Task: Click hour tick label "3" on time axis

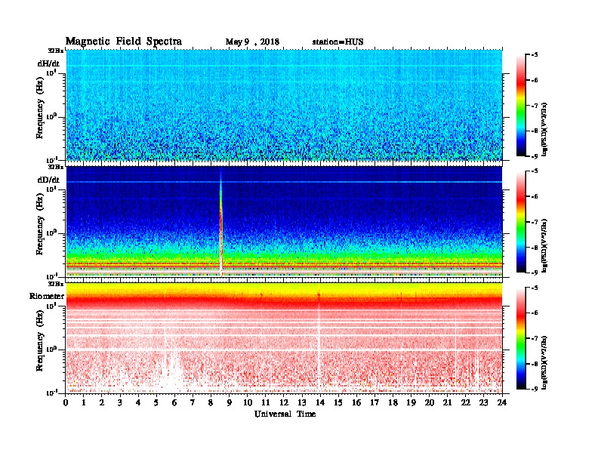Action: 120,403
